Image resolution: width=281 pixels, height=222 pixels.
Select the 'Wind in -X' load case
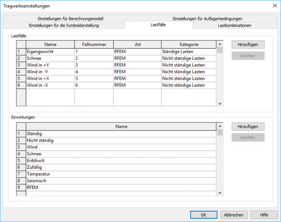tap(50, 85)
